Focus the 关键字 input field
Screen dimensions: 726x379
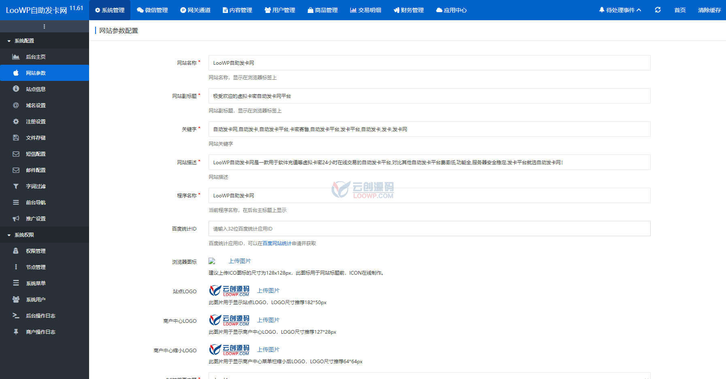pyautogui.click(x=429, y=129)
